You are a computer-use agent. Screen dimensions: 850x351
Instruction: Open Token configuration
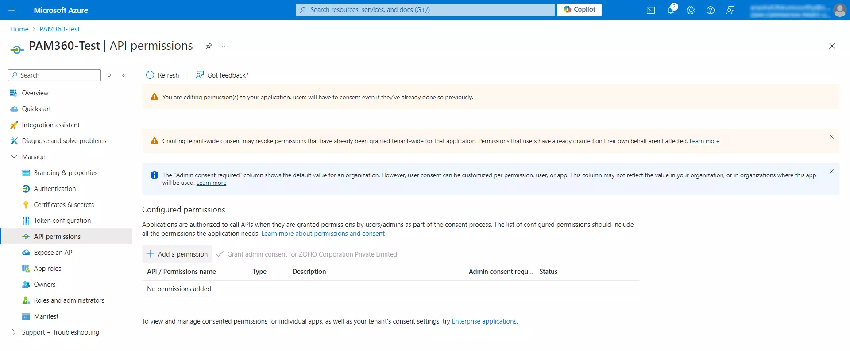pos(62,221)
